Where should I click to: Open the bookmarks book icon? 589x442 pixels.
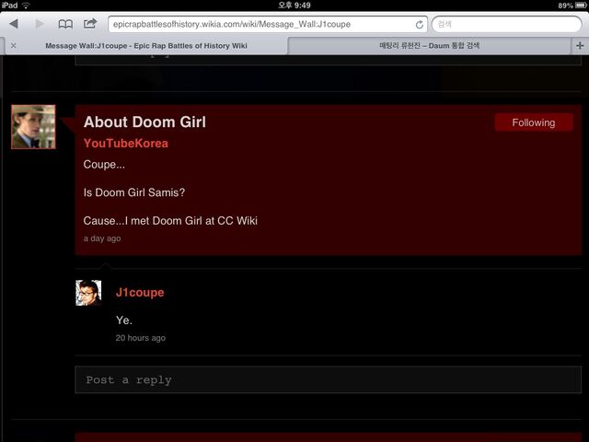pyautogui.click(x=65, y=24)
